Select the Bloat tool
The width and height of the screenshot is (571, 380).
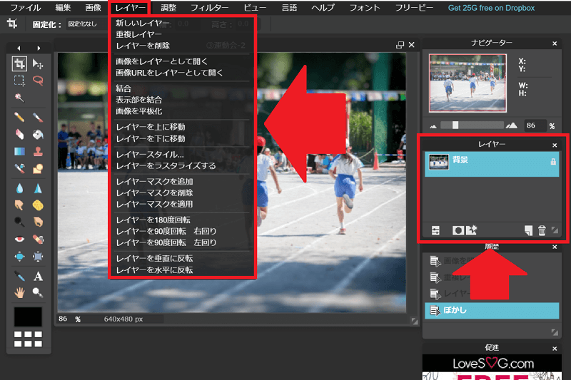19,257
